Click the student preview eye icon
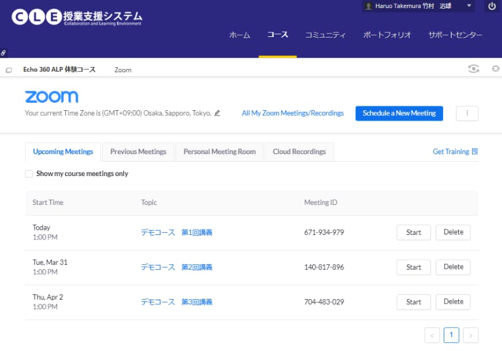Screen dimensions: 502x351 pyautogui.click(x=474, y=69)
